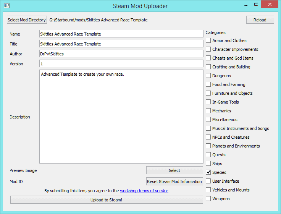Tick Food and Farming checkbox
The width and height of the screenshot is (281, 214).
tap(208, 84)
